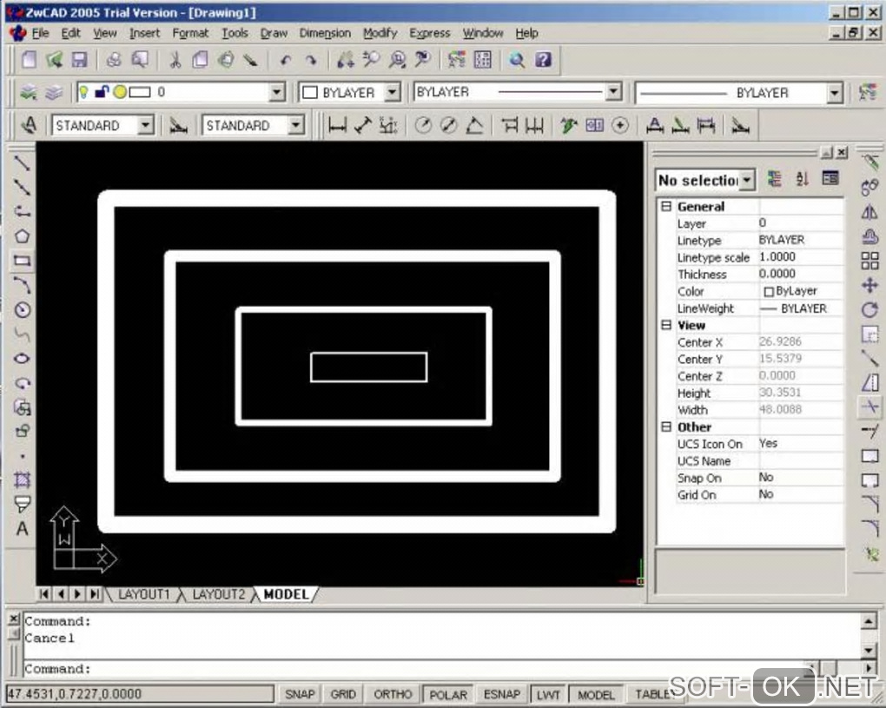Open the layer dropdown list
886x708 pixels.
coord(276,91)
